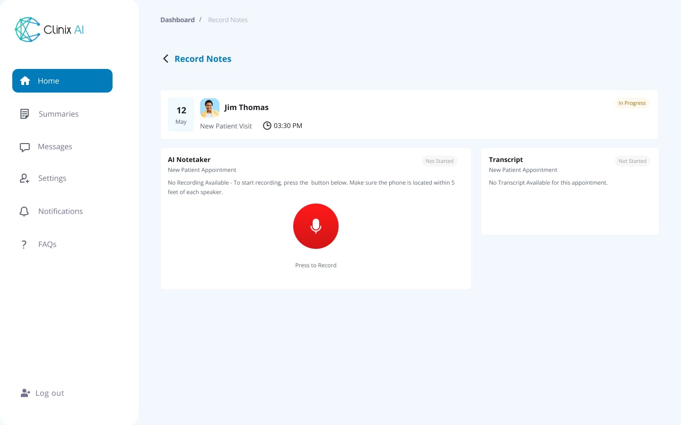Click the Settings user icon
This screenshot has width=681, height=425.
[25, 178]
